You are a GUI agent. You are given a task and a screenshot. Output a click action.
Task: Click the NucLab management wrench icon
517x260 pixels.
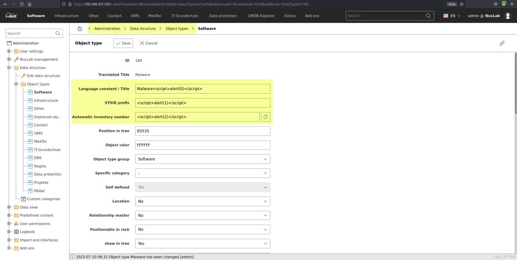[16, 59]
